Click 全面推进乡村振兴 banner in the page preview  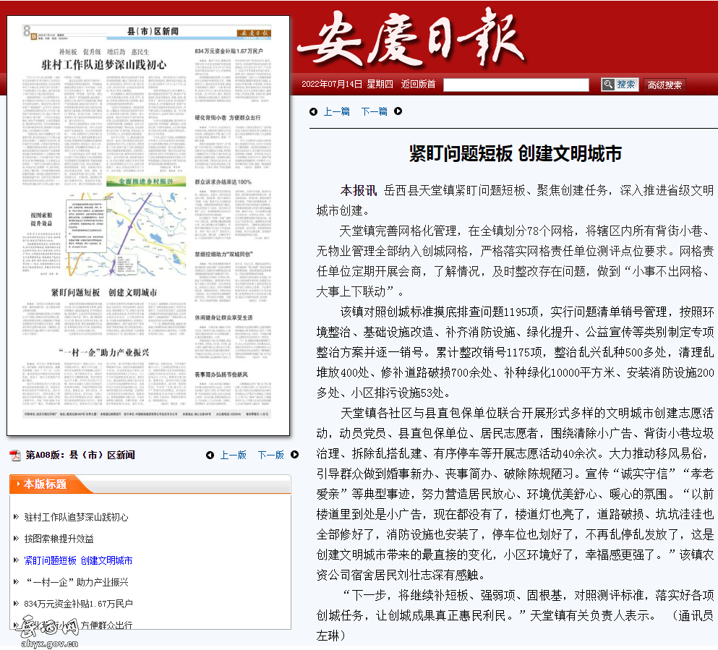(146, 181)
